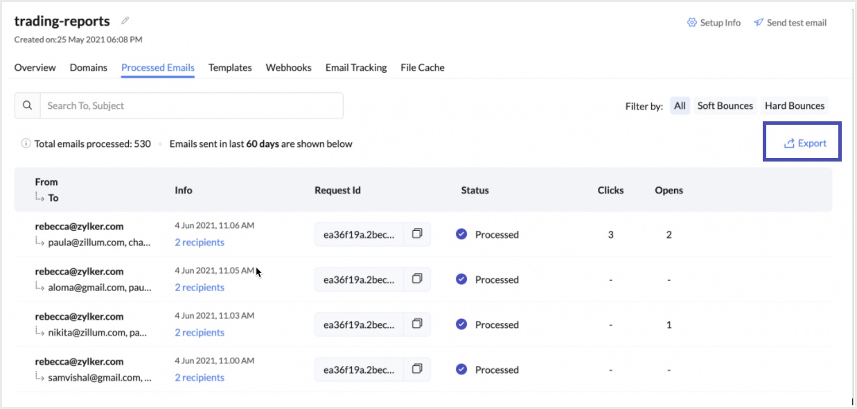Image resolution: width=857 pixels, height=409 pixels.
Task: Click the Processed status check icon on row two
Action: click(x=463, y=279)
